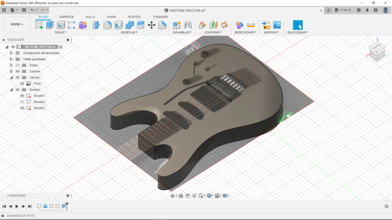
Task: Switch to the UTILIDADES tab
Action: (160, 17)
